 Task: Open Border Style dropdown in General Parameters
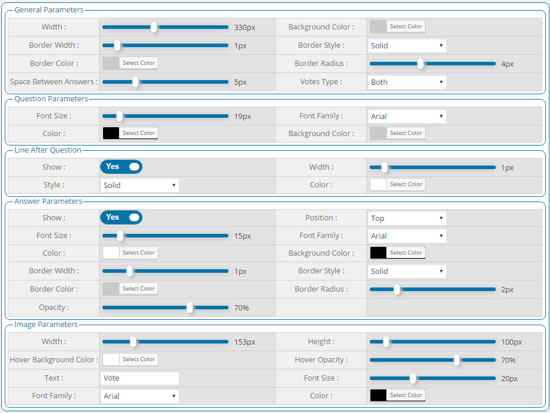407,45
